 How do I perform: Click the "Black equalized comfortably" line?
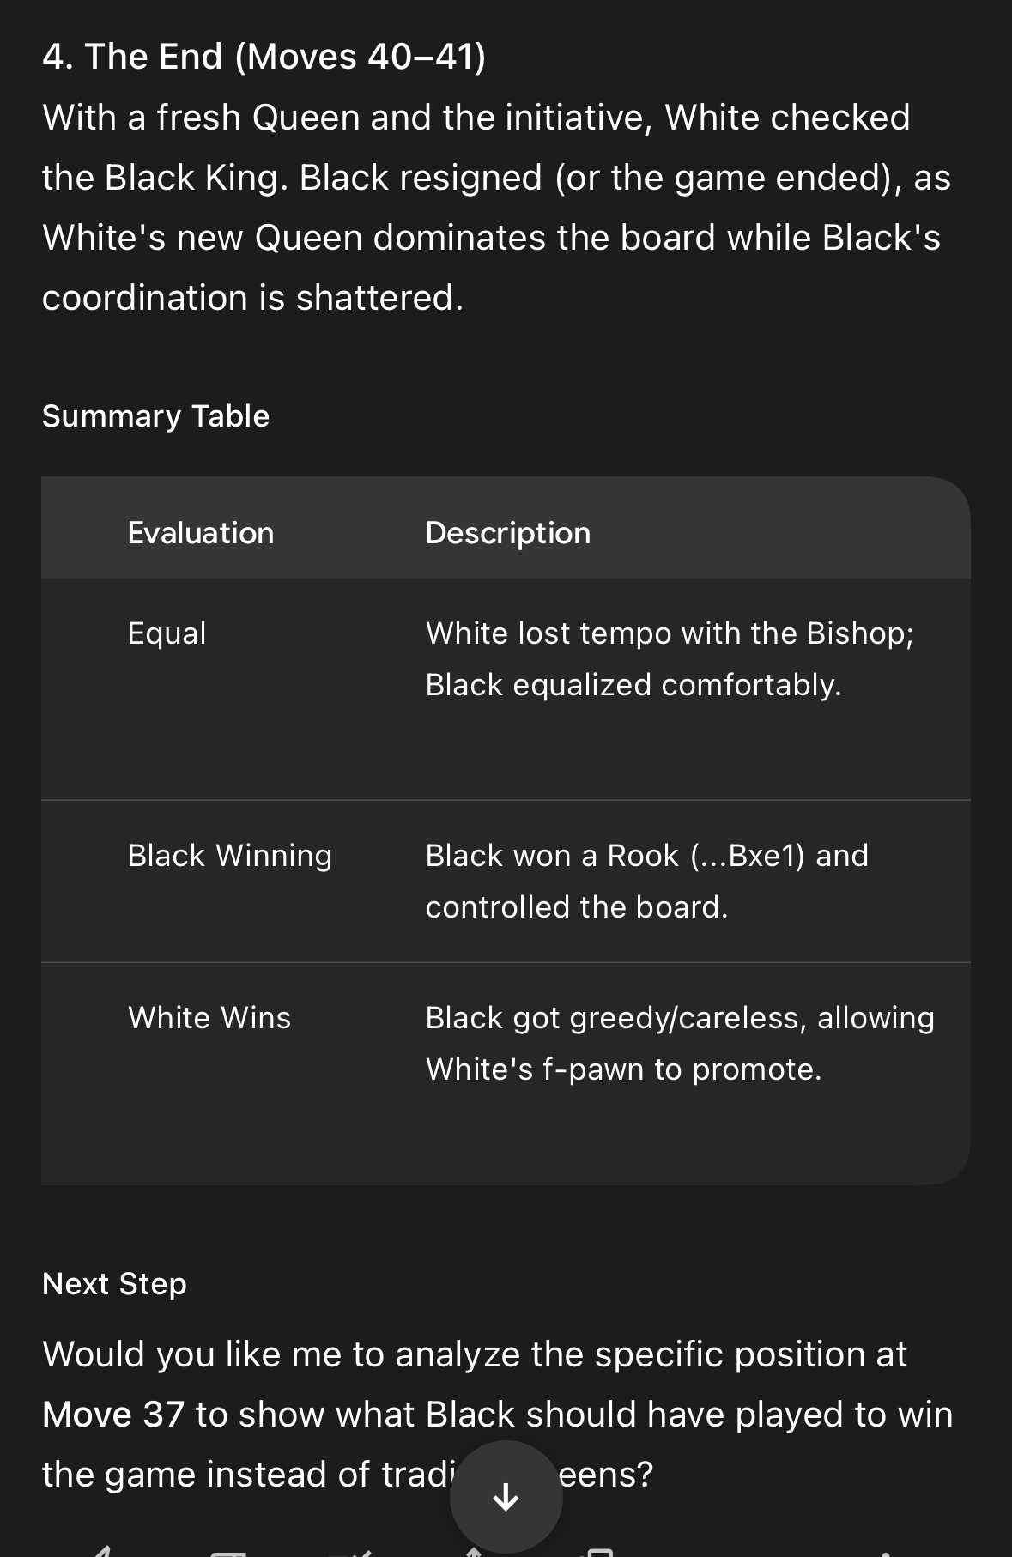633,685
